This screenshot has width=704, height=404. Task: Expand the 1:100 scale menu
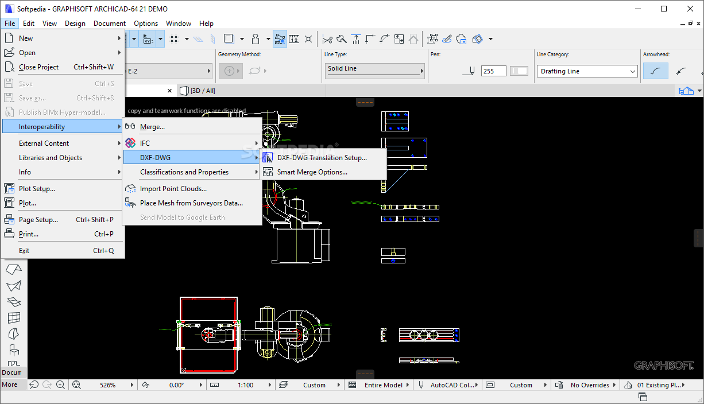click(x=270, y=385)
